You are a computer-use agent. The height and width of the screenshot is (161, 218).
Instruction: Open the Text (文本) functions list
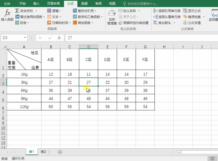(54, 17)
